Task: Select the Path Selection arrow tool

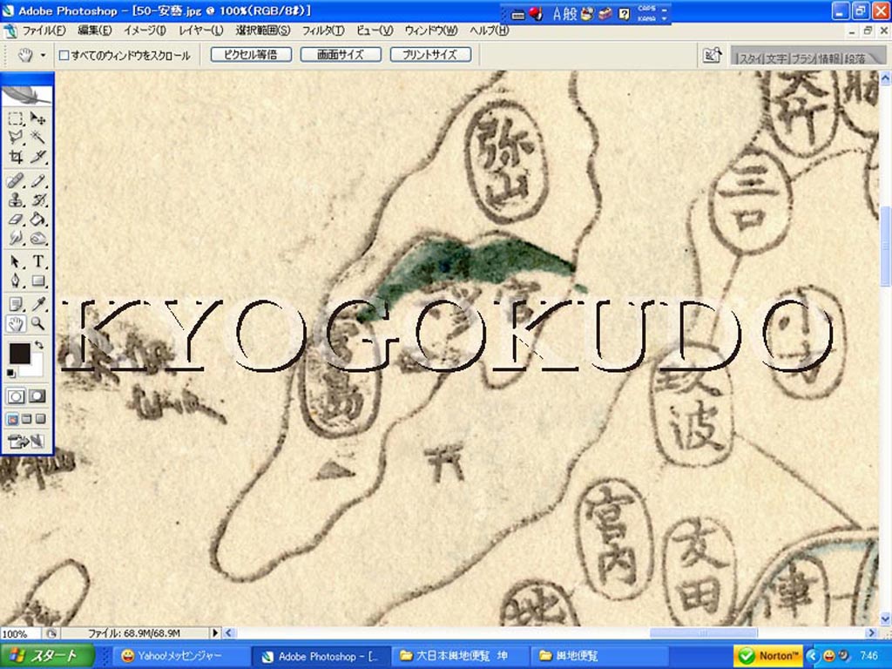Action: click(16, 261)
